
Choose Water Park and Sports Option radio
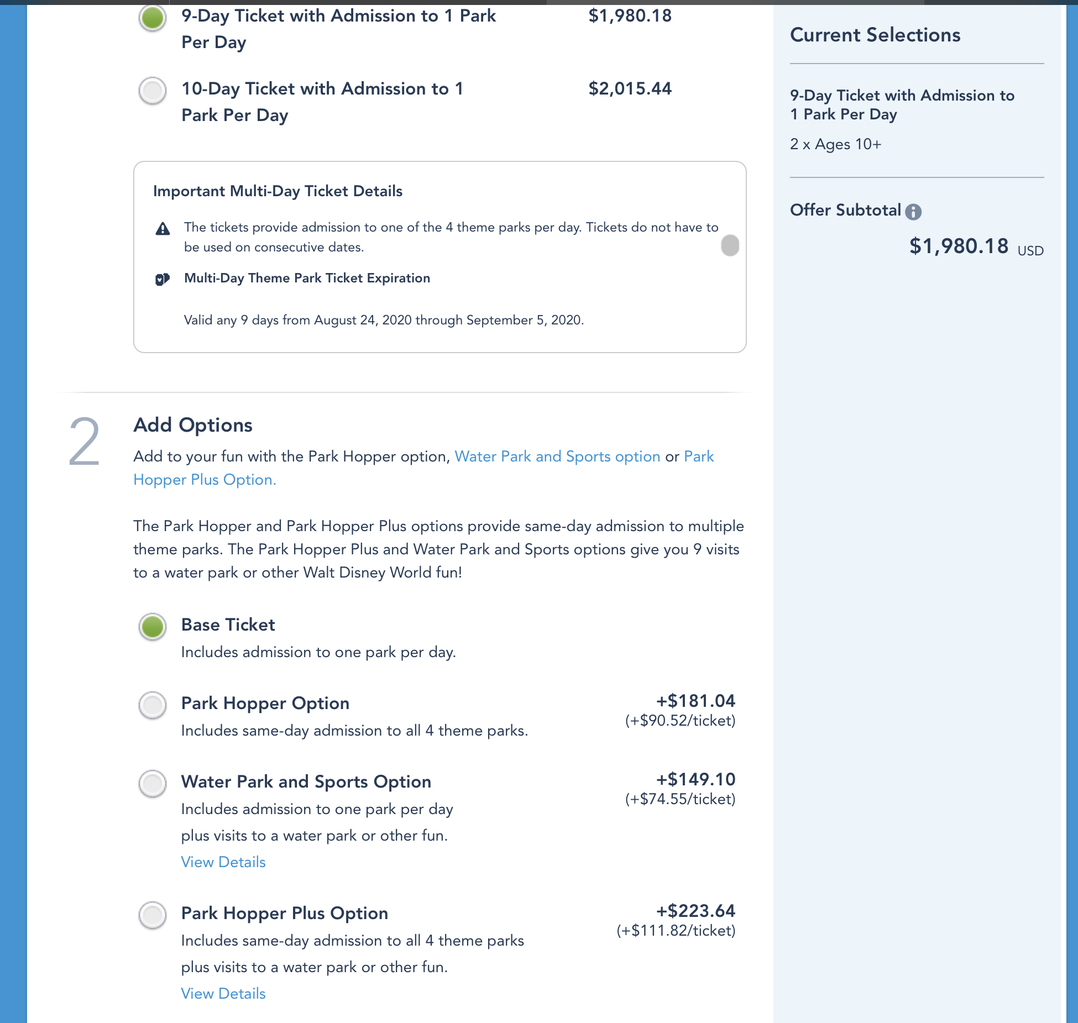coord(153,784)
